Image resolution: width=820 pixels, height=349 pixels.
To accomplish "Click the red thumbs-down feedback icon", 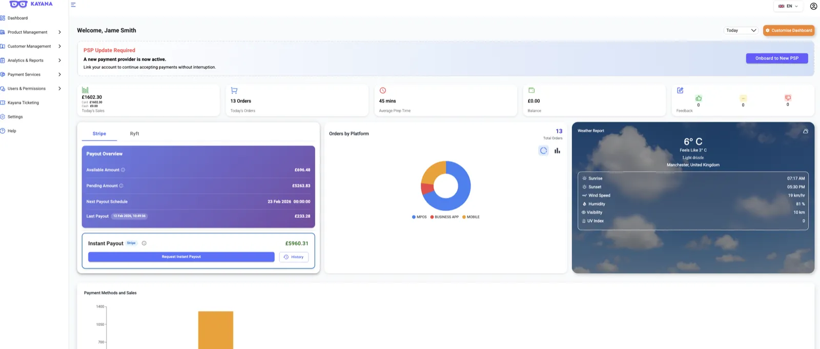I will coord(788,98).
